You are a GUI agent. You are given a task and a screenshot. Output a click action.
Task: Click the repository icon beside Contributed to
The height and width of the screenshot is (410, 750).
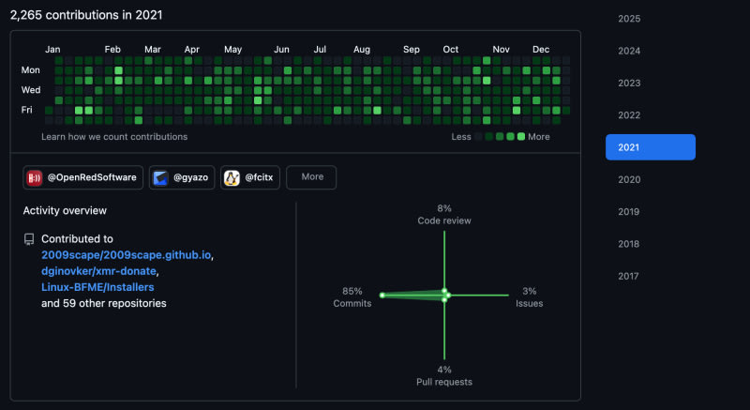point(29,239)
